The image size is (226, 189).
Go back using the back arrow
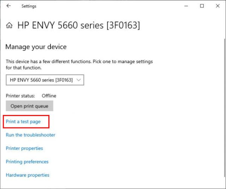click(9, 6)
